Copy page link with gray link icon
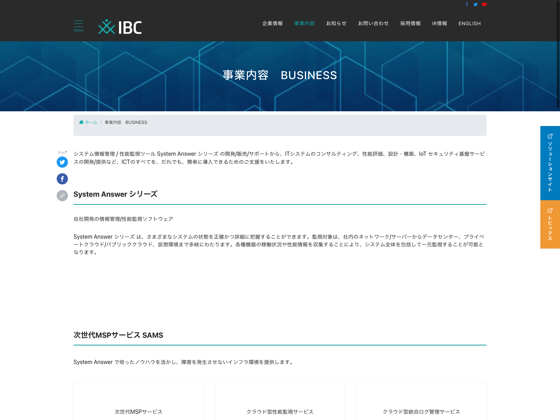 (x=62, y=196)
